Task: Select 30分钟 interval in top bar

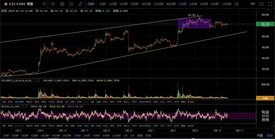Action: click(171, 4)
